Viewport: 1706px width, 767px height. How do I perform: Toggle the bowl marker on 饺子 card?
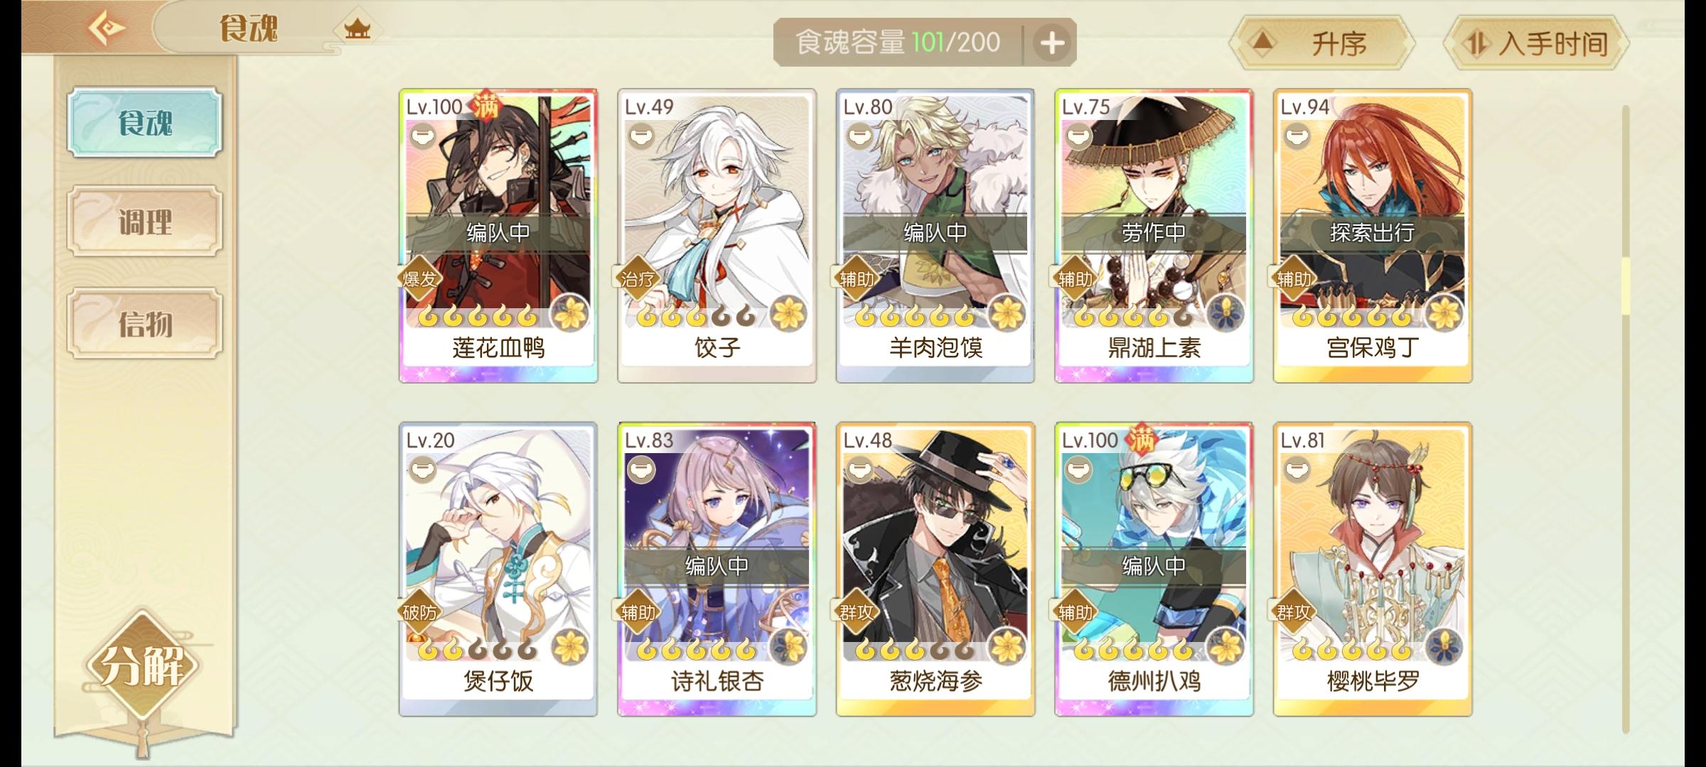click(640, 136)
